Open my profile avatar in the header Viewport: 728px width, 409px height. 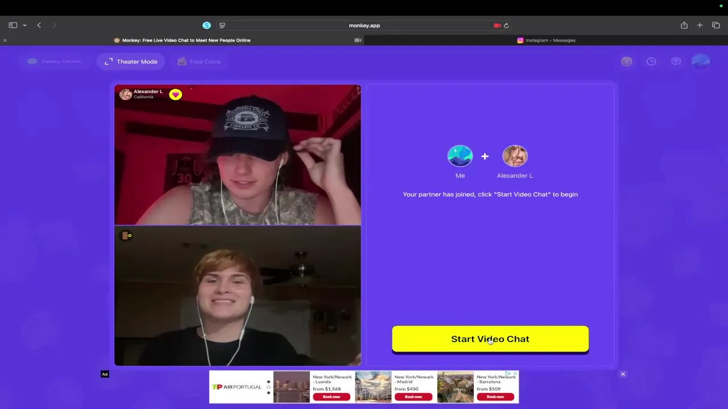[701, 61]
